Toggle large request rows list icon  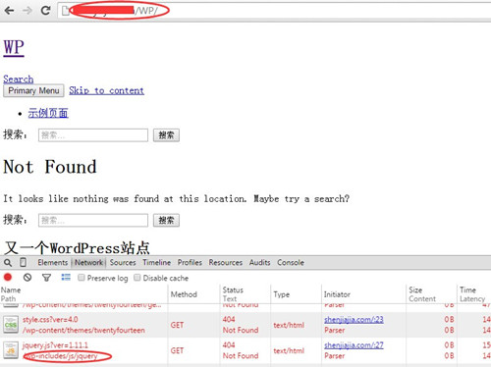point(66,278)
